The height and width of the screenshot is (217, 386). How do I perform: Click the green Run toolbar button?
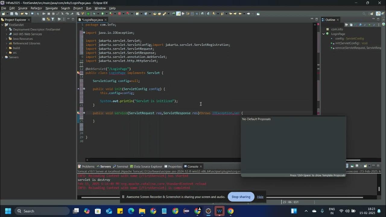(x=103, y=14)
